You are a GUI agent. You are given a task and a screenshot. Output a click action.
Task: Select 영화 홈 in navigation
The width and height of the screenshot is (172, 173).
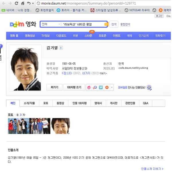[14, 36]
